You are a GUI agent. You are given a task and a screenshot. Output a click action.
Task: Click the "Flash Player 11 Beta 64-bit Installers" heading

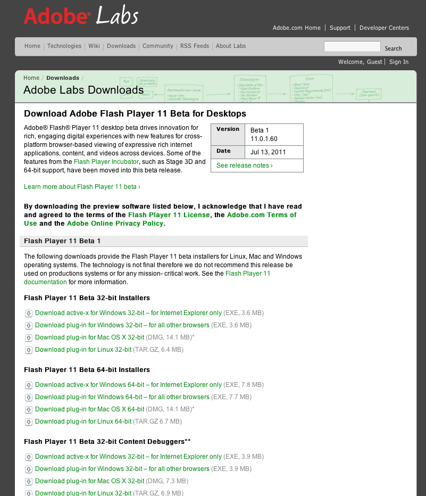click(x=87, y=370)
